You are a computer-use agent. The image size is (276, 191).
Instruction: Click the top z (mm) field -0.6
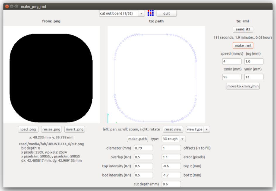tap(171, 166)
